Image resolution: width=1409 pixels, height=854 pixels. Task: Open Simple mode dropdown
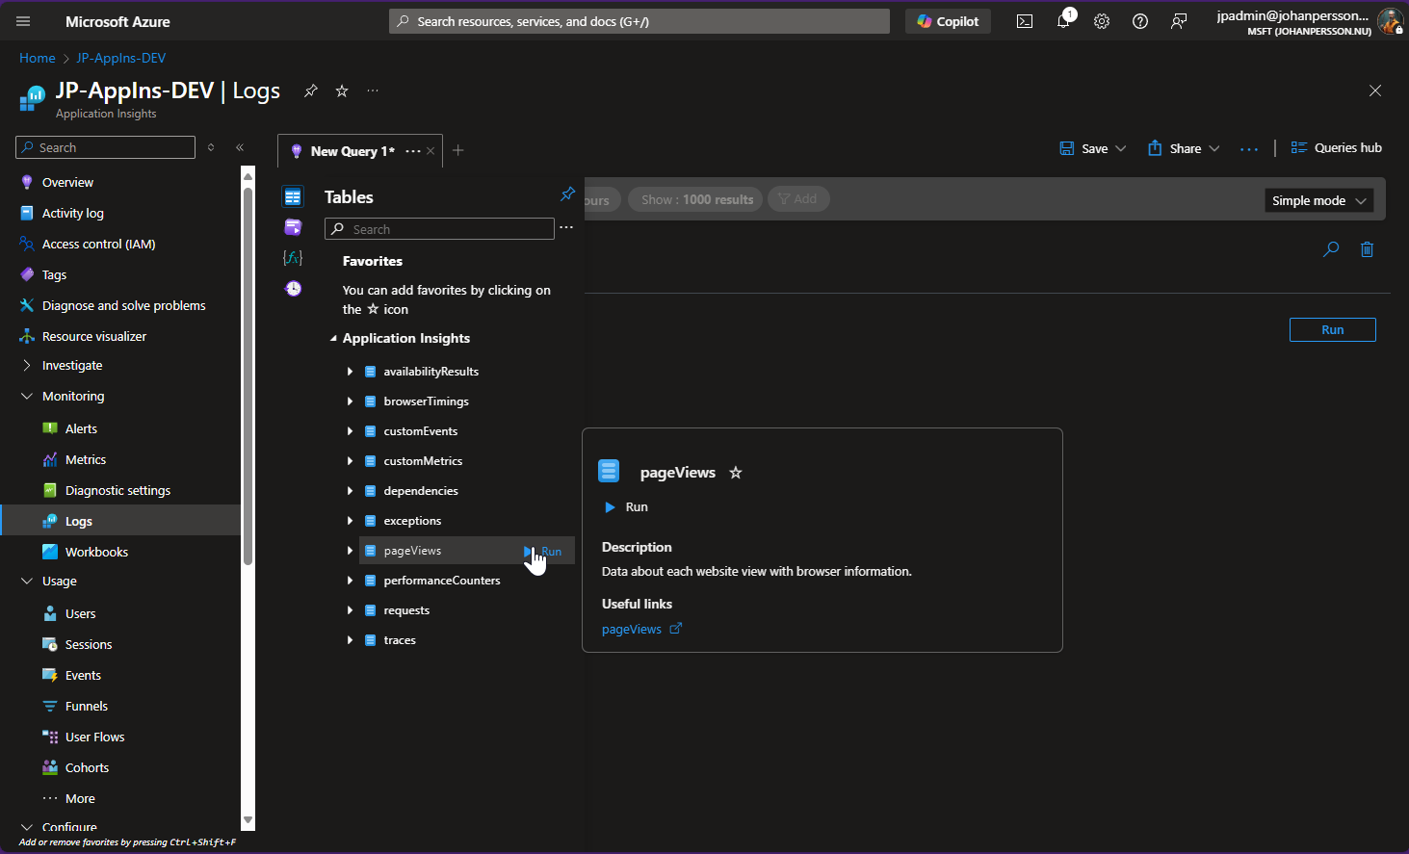pos(1318,200)
